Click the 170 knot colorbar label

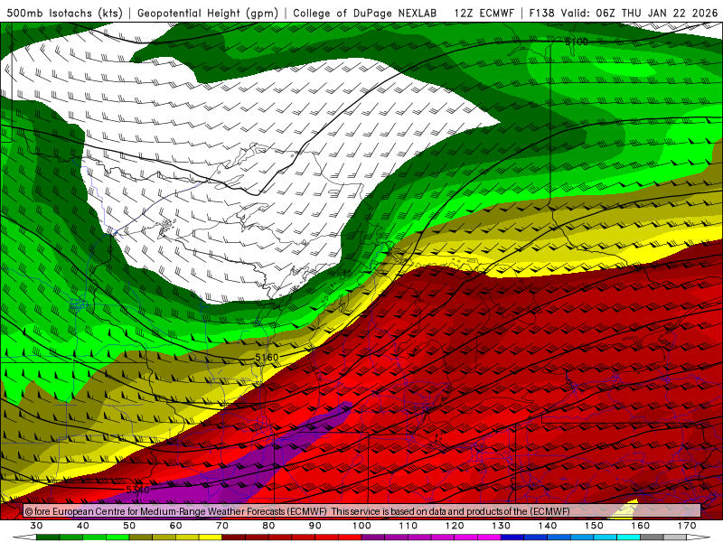coord(687,526)
